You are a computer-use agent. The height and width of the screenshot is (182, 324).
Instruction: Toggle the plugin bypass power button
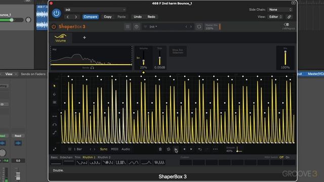[x=56, y=13]
